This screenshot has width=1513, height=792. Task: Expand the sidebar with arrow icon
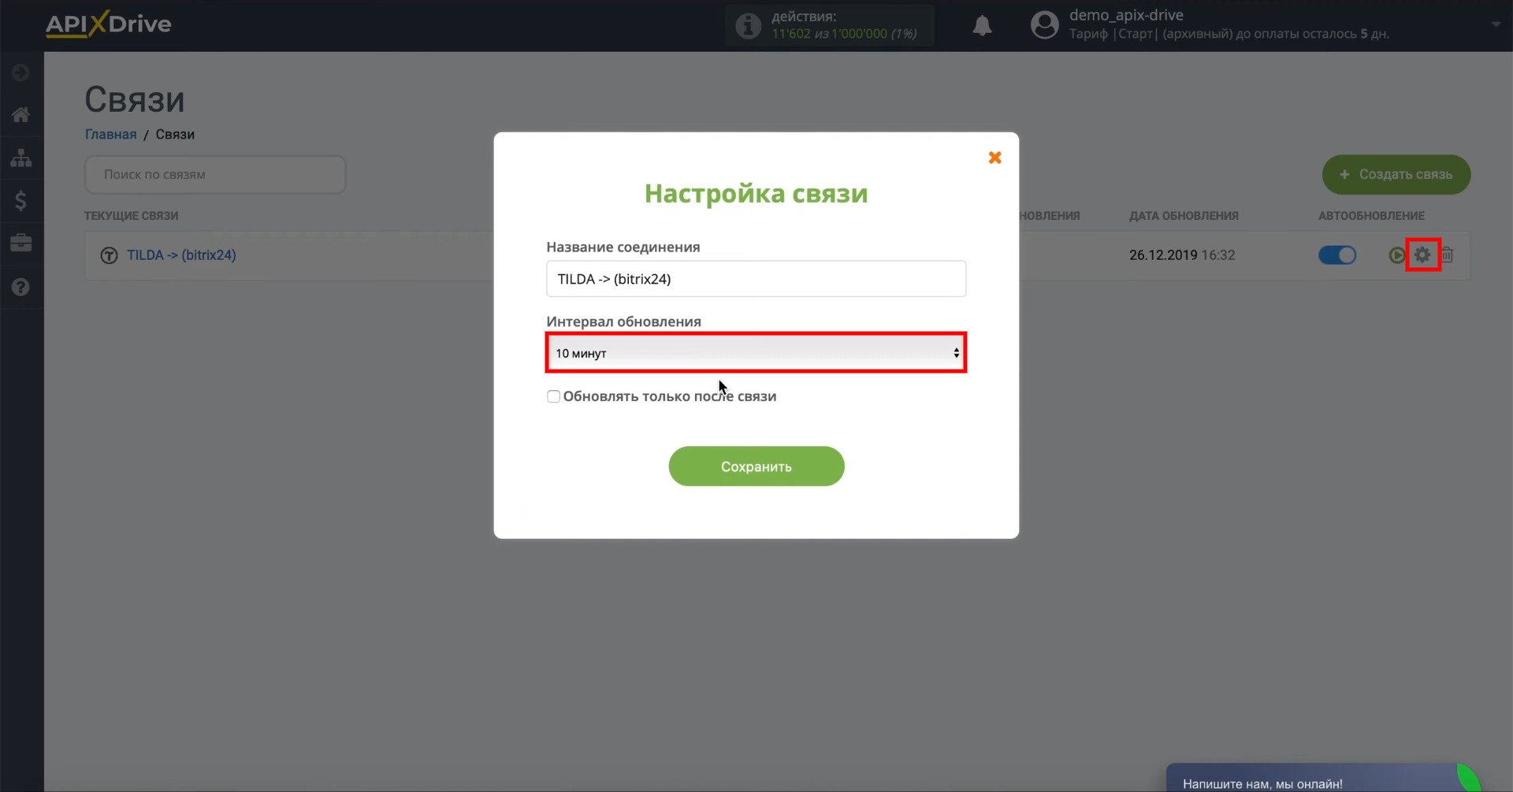[x=21, y=73]
